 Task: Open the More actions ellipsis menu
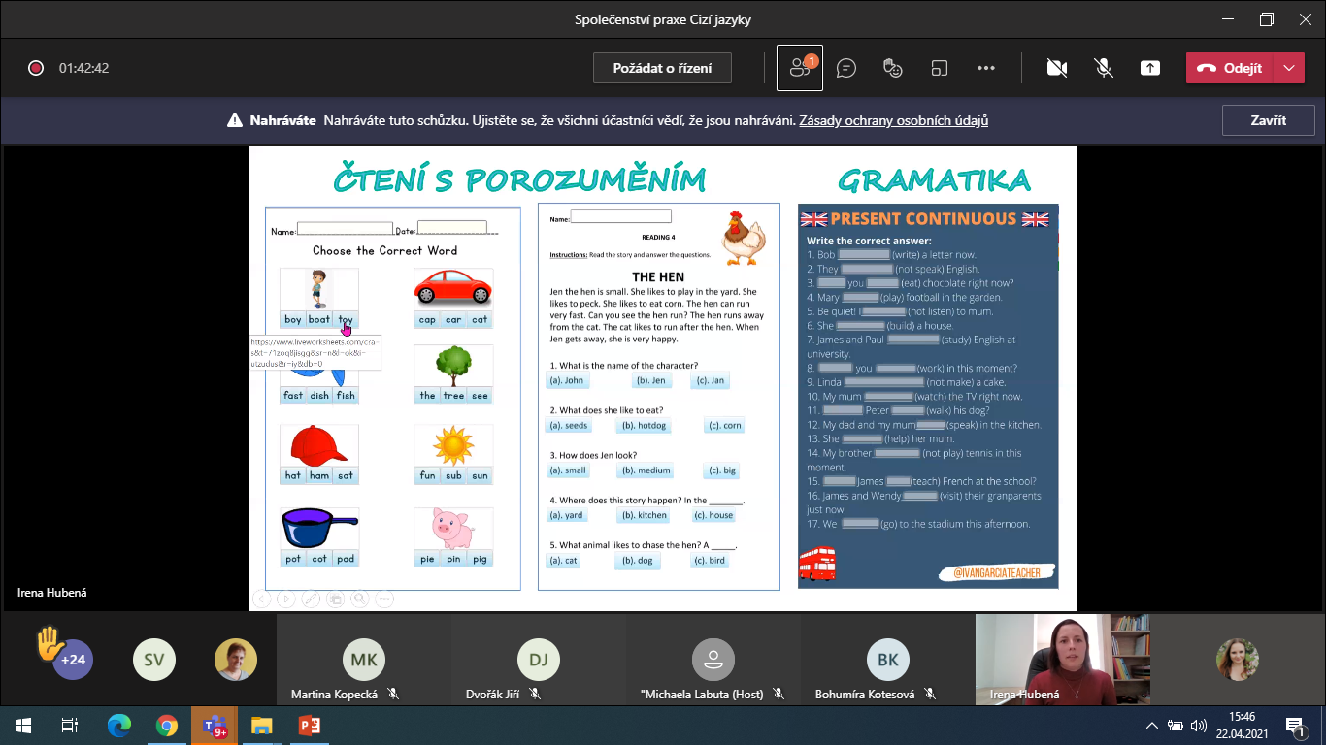pyautogui.click(x=986, y=68)
